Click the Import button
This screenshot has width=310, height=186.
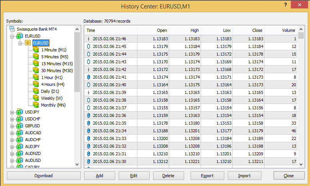245,176
